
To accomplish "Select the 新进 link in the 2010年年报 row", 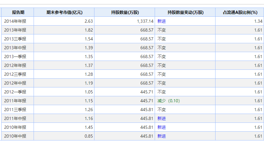I will click(x=161, y=128).
